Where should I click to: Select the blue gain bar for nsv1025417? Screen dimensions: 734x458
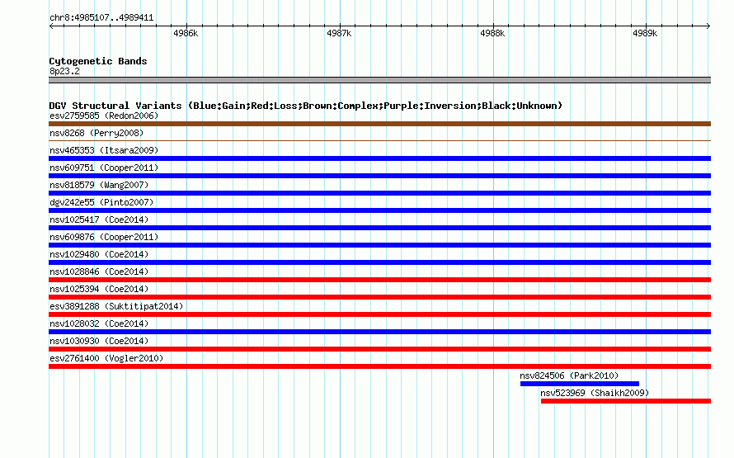coord(379,228)
